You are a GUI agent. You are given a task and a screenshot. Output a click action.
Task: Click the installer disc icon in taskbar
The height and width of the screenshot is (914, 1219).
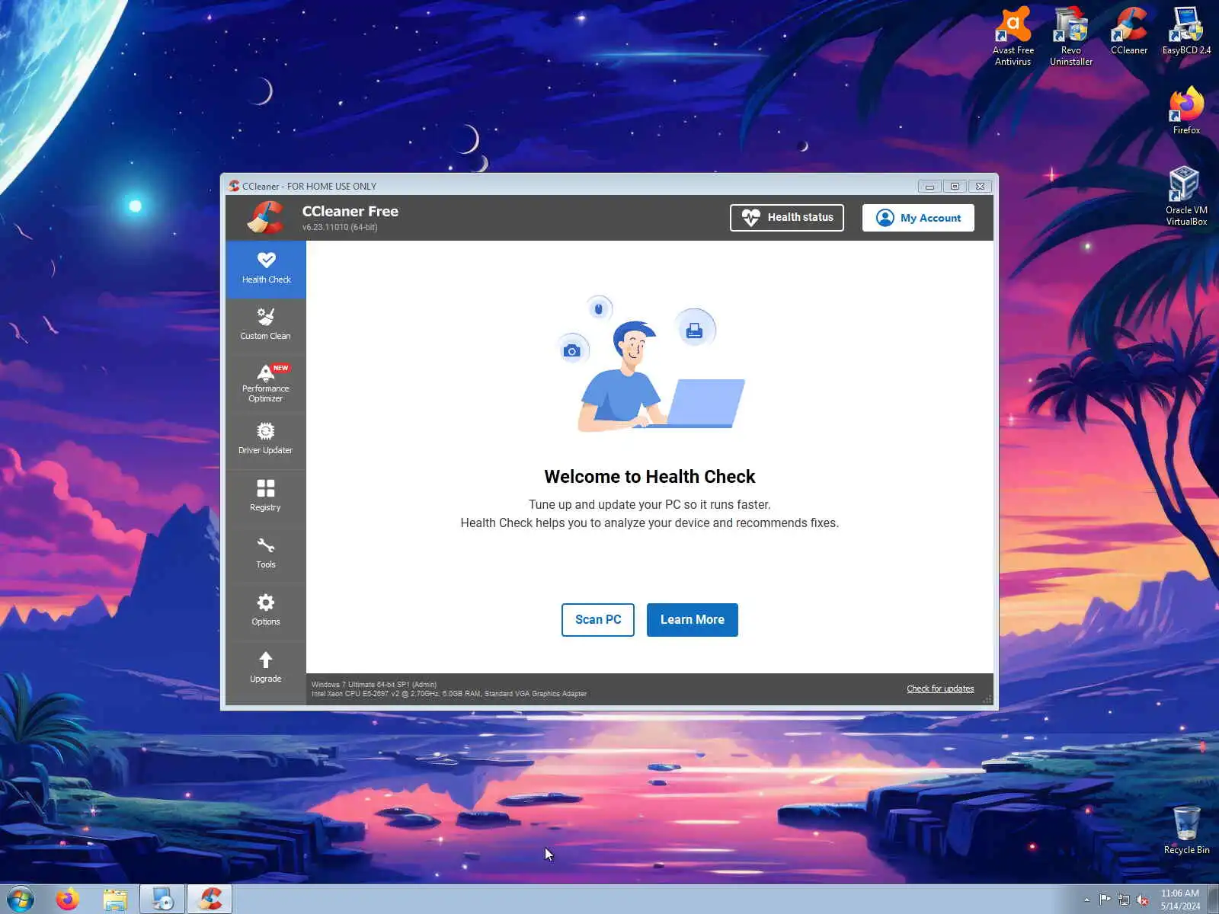[162, 900]
